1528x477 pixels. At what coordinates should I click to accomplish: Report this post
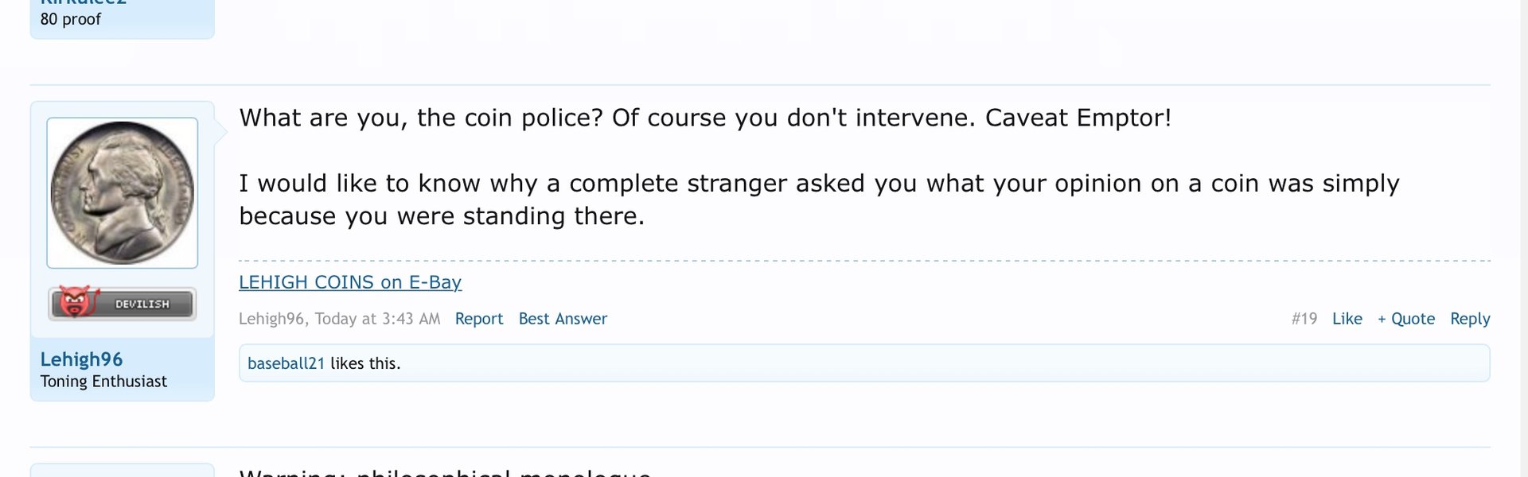pos(479,319)
